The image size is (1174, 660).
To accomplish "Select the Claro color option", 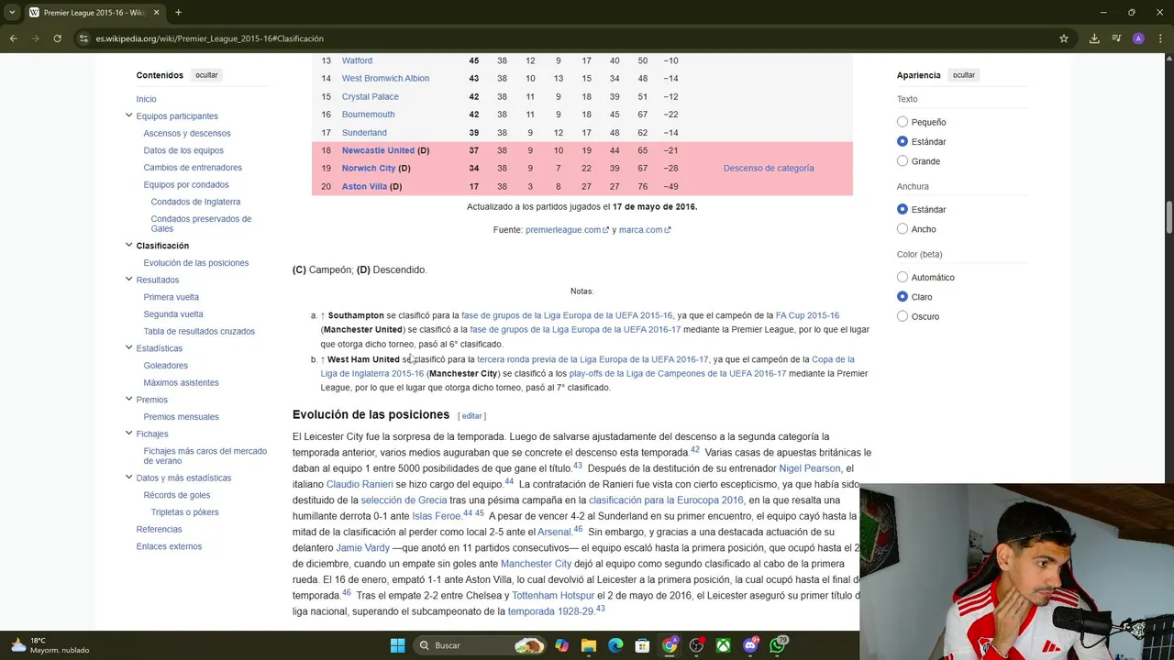I will pyautogui.click(x=903, y=297).
